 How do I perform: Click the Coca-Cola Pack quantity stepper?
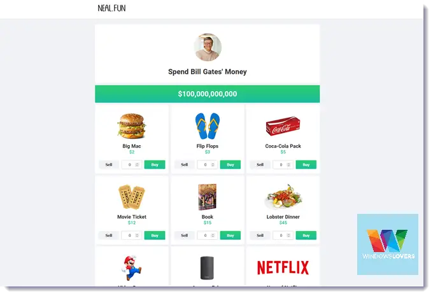pyautogui.click(x=288, y=165)
